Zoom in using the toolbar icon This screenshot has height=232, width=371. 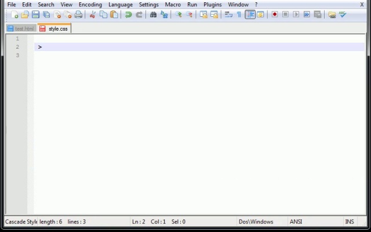point(178,14)
